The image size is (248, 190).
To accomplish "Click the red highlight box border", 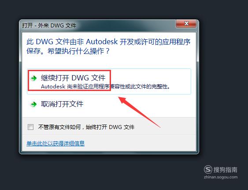I will [x=69, y=71].
